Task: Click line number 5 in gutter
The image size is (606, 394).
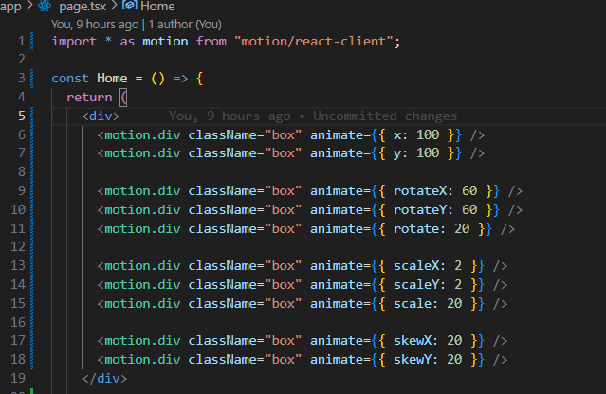Action: pyautogui.click(x=22, y=116)
